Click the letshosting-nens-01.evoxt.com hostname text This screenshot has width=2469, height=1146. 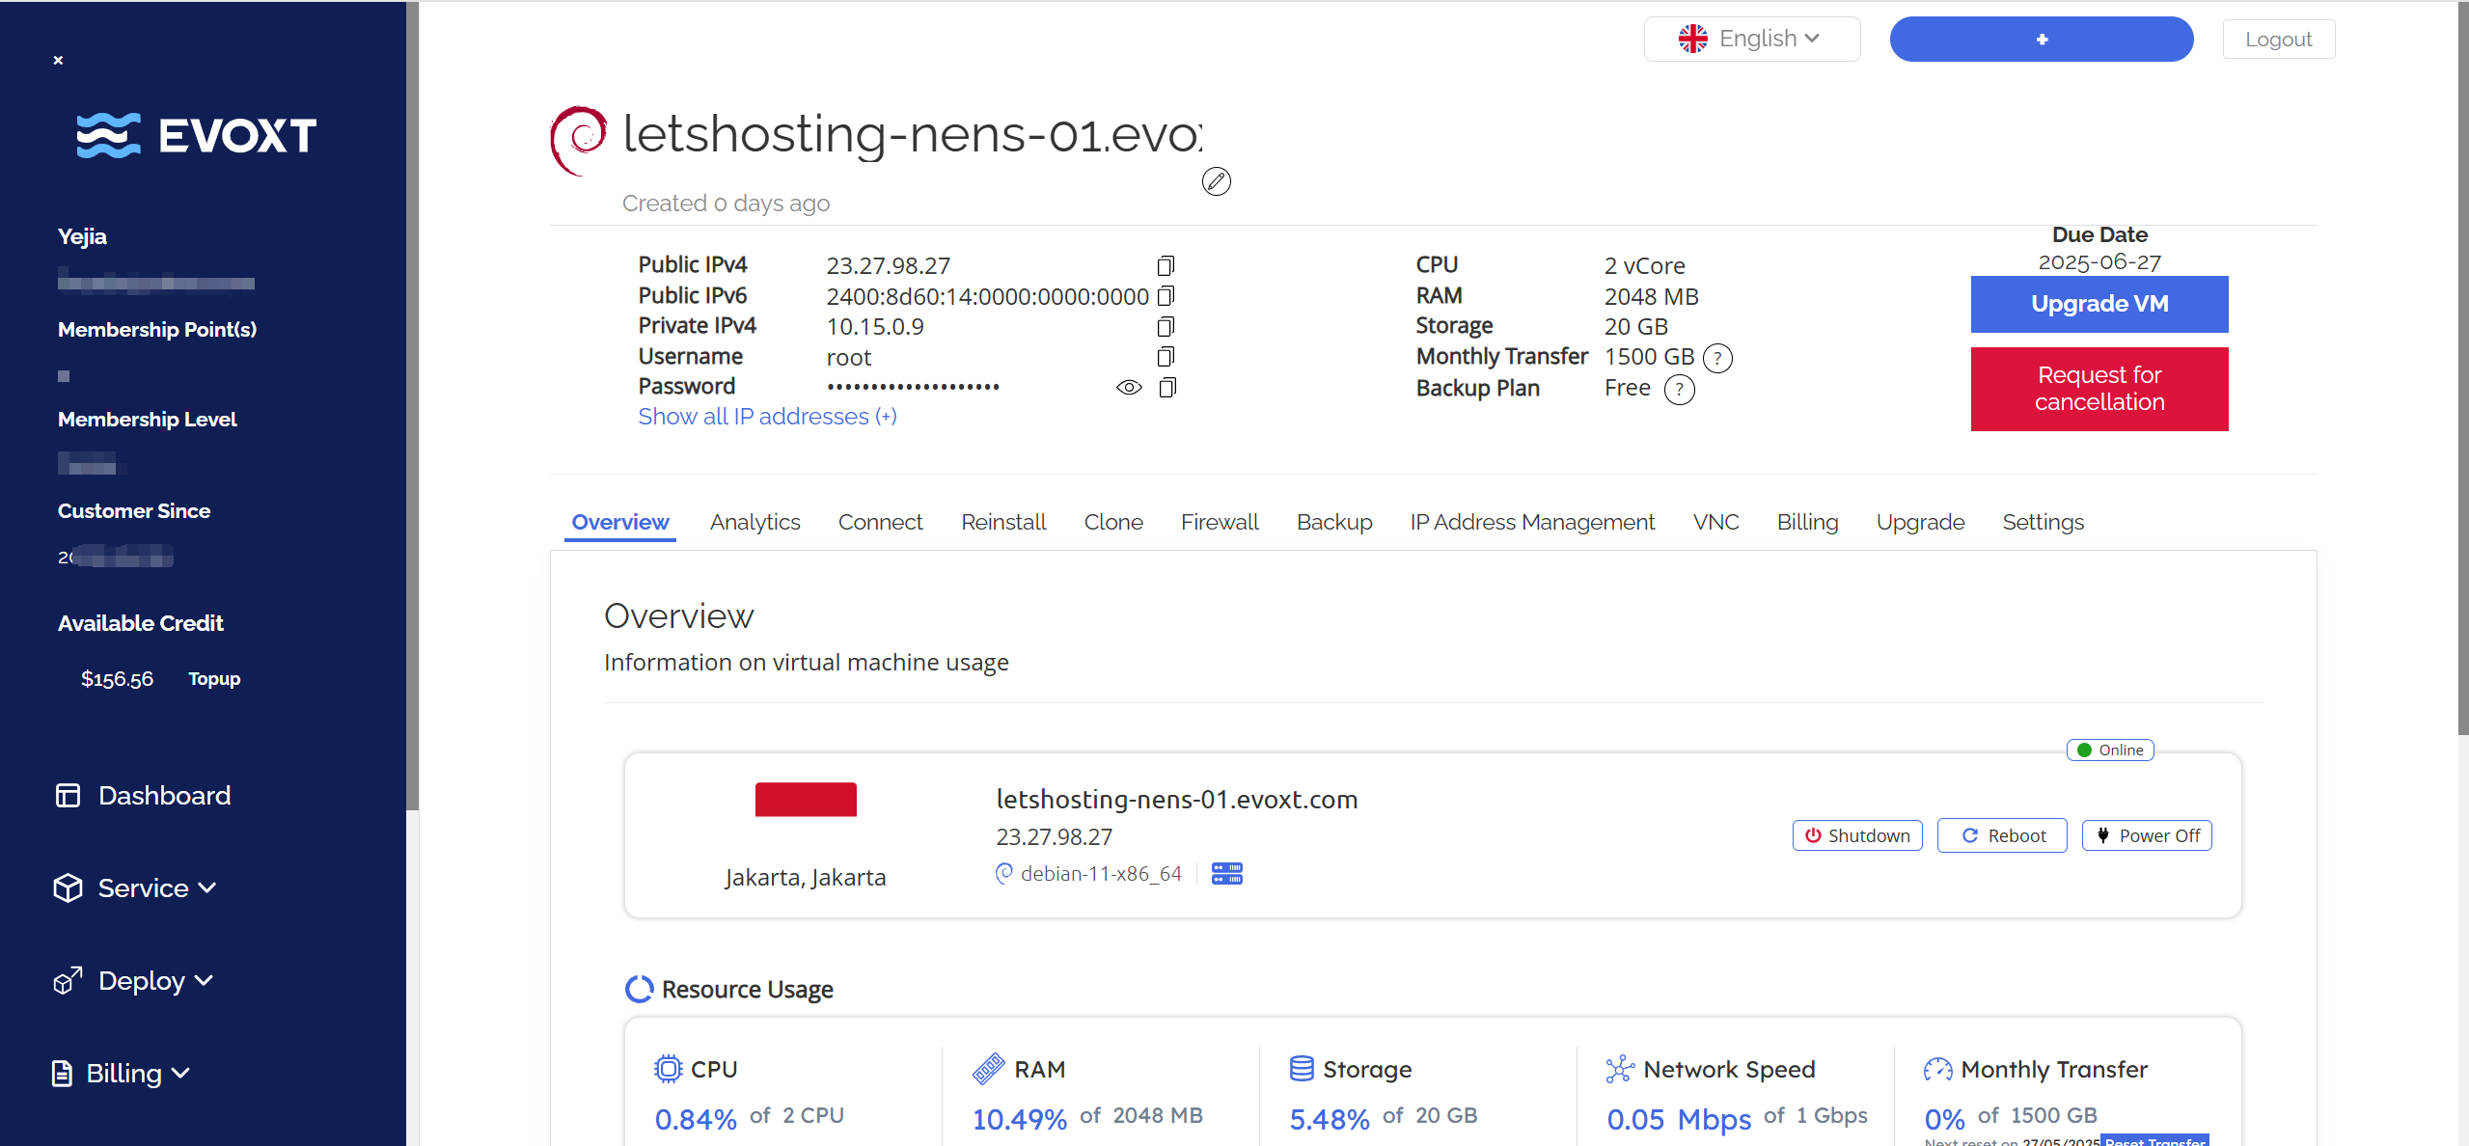tap(1177, 800)
